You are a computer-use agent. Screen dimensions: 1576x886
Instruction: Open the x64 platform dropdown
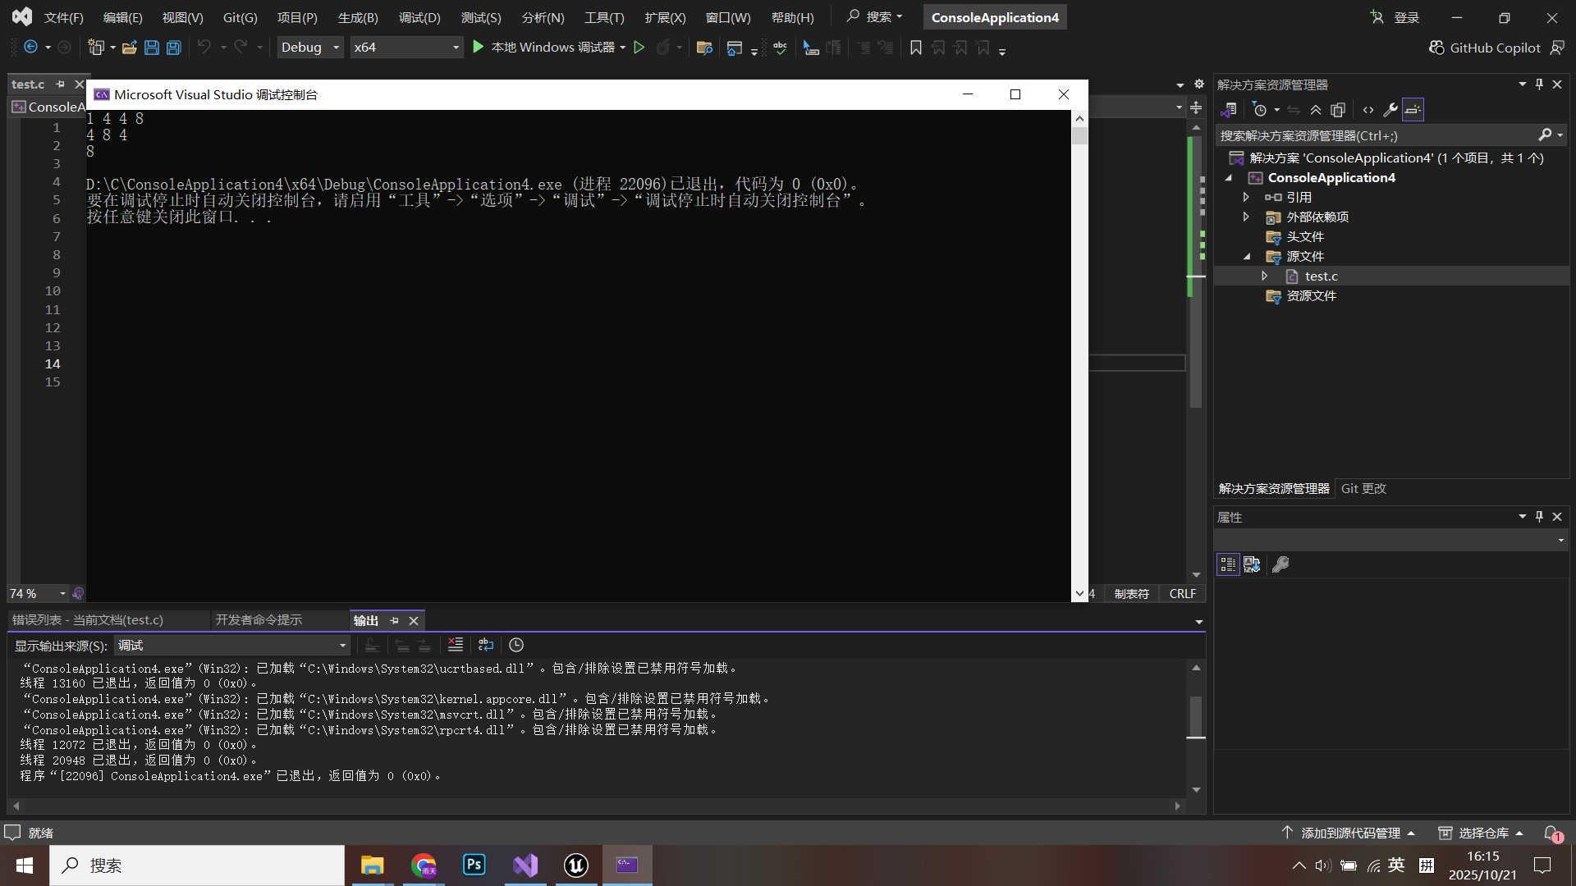[x=406, y=48]
